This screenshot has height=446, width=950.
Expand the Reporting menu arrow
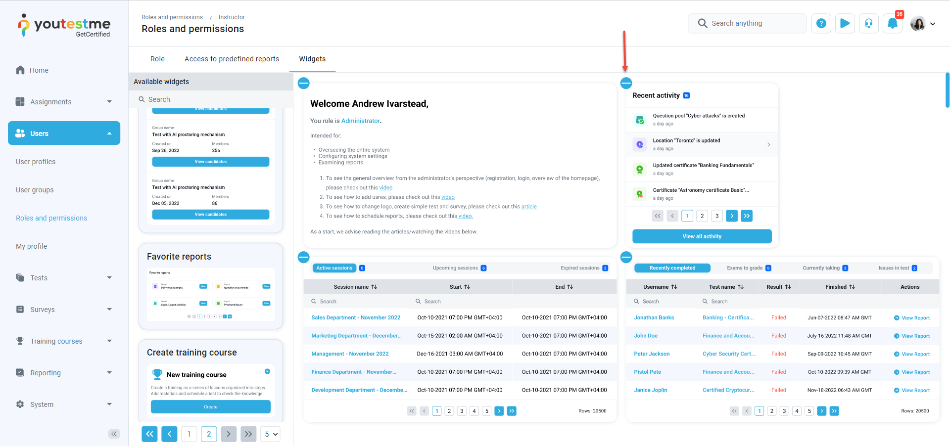pyautogui.click(x=109, y=373)
